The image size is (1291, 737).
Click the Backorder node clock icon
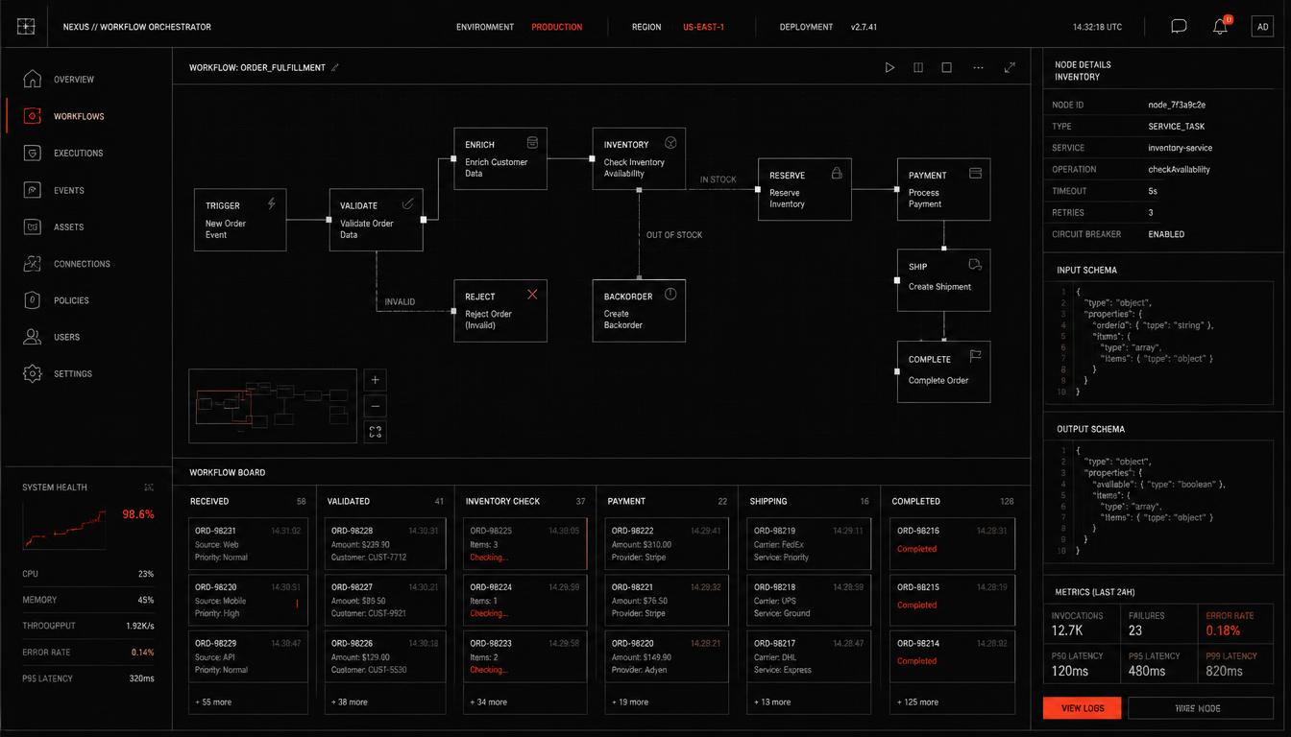[x=670, y=294]
